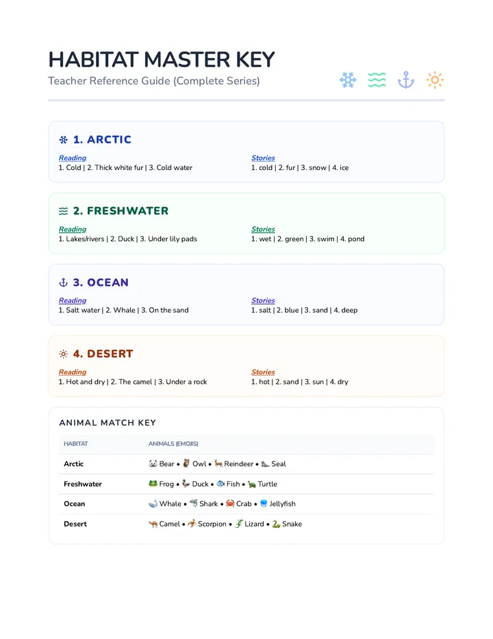Screen dimensions: 493x639
Task: Click the shark emoji in Ocean row
Action: coord(193,504)
